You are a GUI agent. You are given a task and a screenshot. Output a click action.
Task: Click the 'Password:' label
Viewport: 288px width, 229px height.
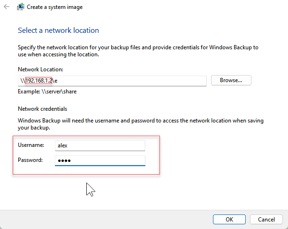pyautogui.click(x=30, y=160)
